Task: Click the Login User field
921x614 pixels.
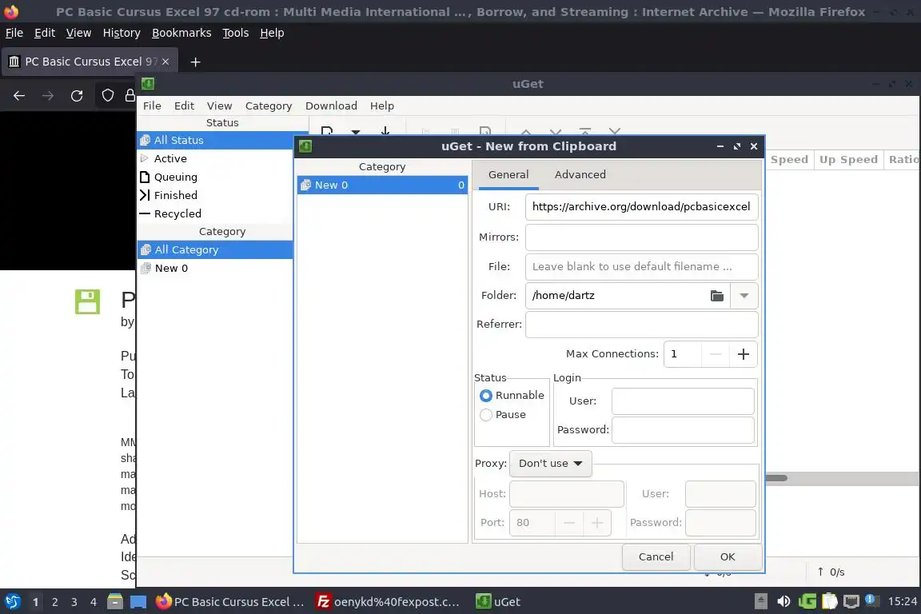Action: [x=683, y=401]
